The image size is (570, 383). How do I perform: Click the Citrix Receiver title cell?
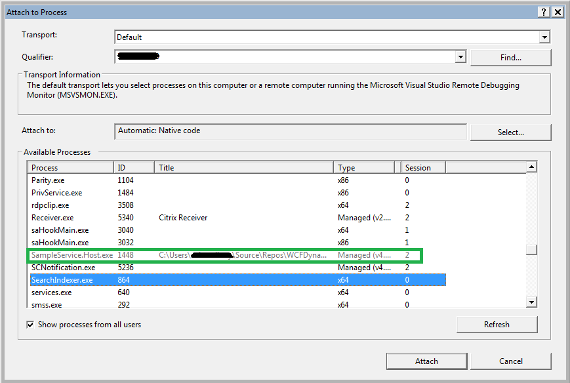(x=183, y=218)
